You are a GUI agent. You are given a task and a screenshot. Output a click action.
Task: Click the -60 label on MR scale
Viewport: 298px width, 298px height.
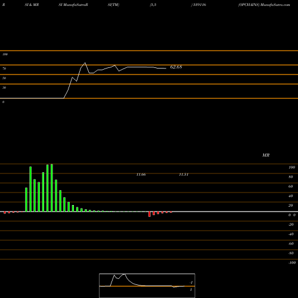click(291, 244)
